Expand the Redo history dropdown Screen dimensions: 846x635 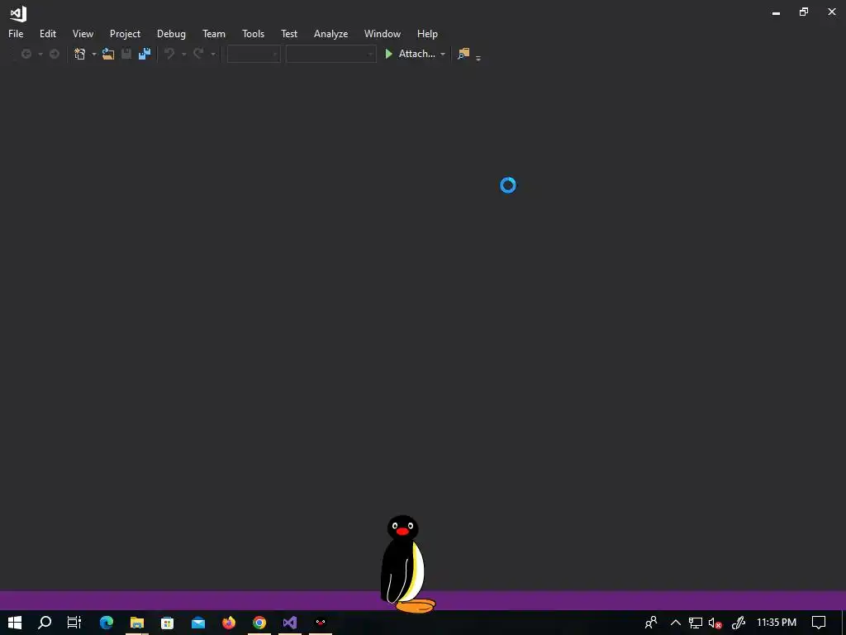click(212, 54)
